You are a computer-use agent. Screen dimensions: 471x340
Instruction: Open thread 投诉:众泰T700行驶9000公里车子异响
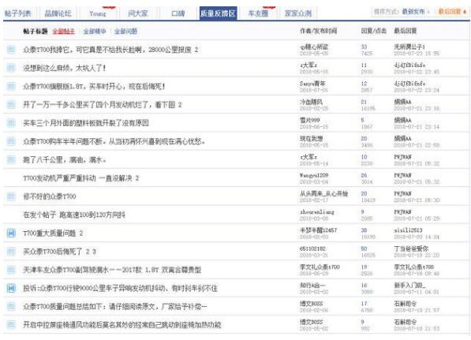tap(120, 289)
